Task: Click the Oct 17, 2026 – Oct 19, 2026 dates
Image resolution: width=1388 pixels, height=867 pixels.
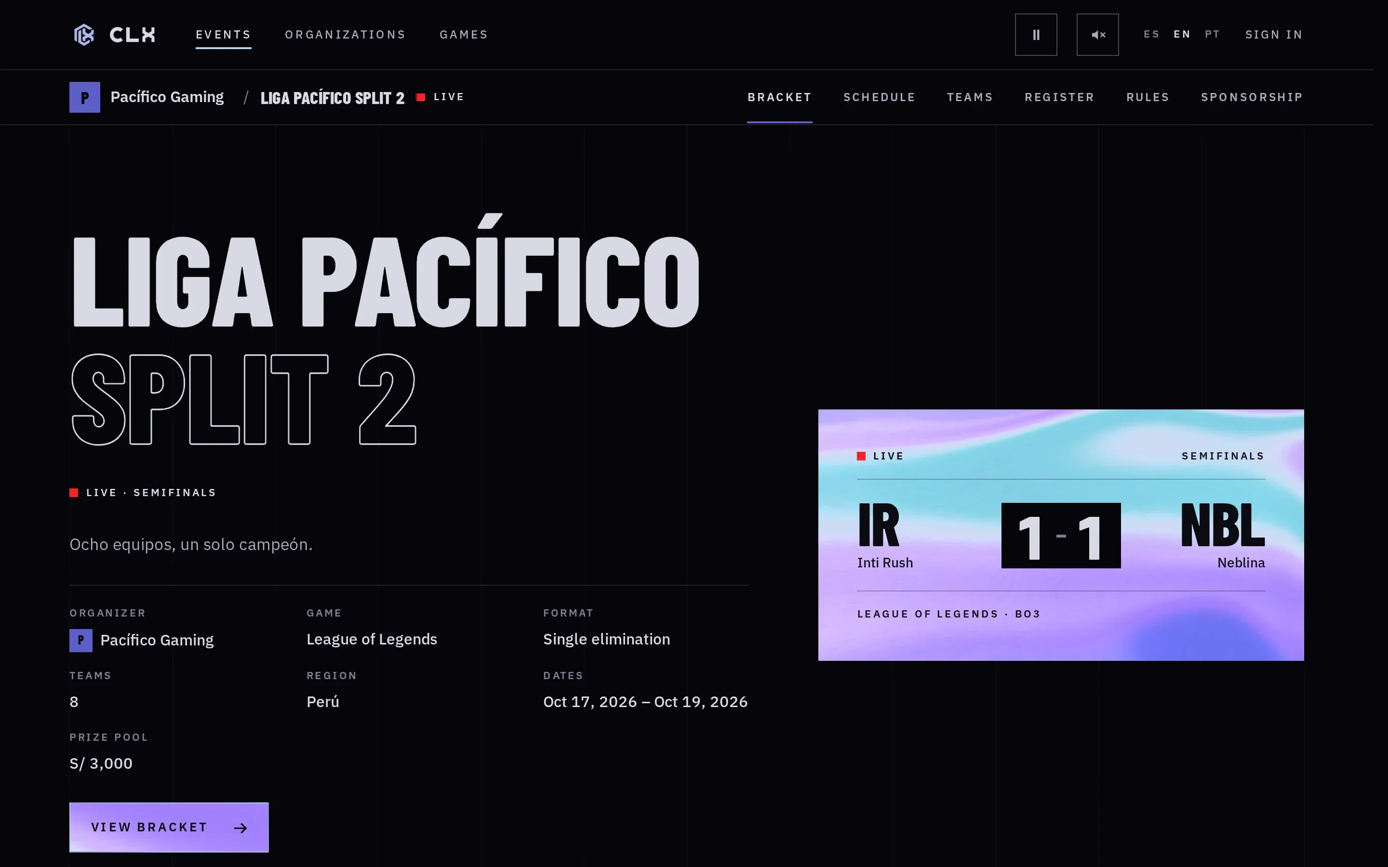Action: 645,701
